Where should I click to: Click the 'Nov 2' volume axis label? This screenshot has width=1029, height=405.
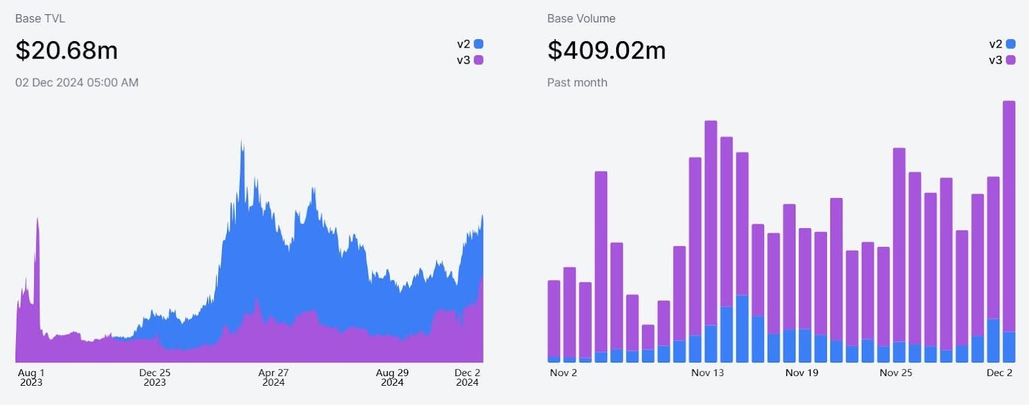point(563,373)
